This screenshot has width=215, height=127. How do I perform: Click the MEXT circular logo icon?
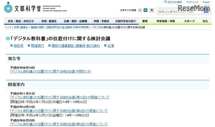pos(8,8)
